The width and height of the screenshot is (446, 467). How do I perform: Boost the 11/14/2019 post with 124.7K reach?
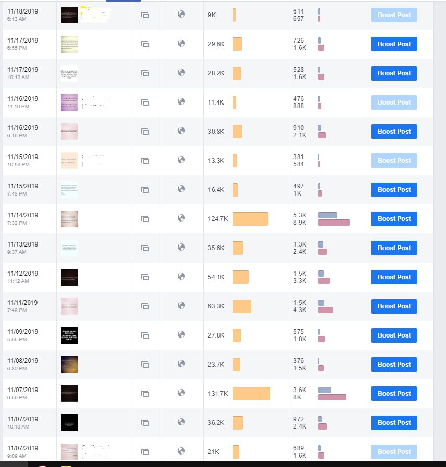pyautogui.click(x=394, y=219)
